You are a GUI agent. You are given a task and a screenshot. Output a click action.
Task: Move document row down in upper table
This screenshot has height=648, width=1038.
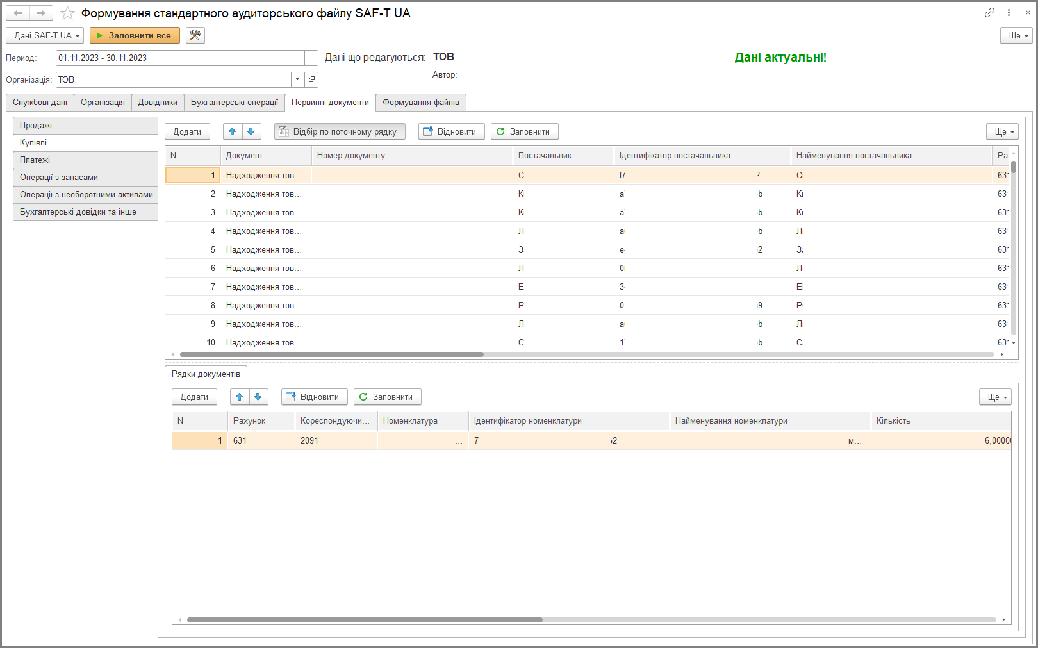[251, 131]
